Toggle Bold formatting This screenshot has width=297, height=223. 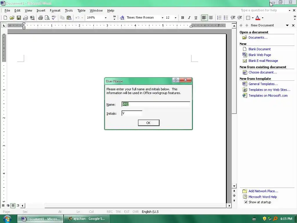(x=182, y=18)
